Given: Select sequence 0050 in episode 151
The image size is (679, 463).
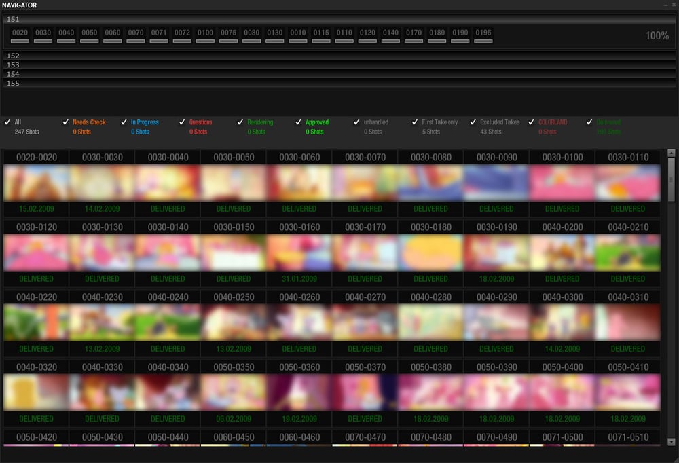Looking at the screenshot, I should pyautogui.click(x=89, y=35).
